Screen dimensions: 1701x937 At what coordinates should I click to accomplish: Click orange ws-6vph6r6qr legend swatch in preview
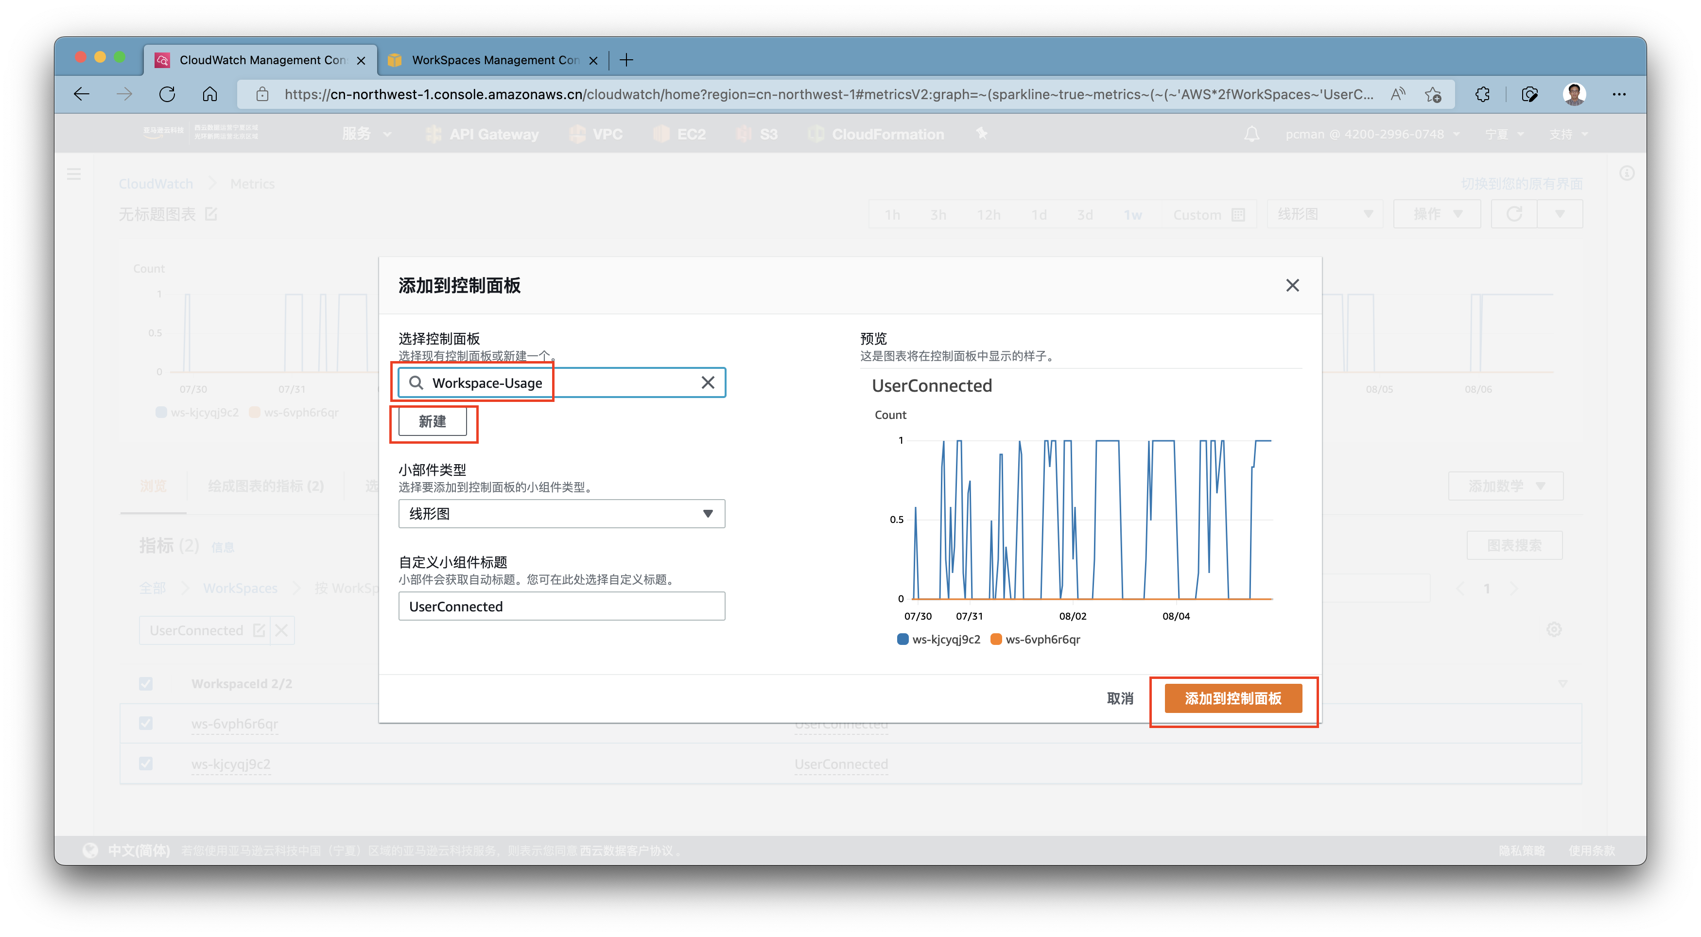996,639
